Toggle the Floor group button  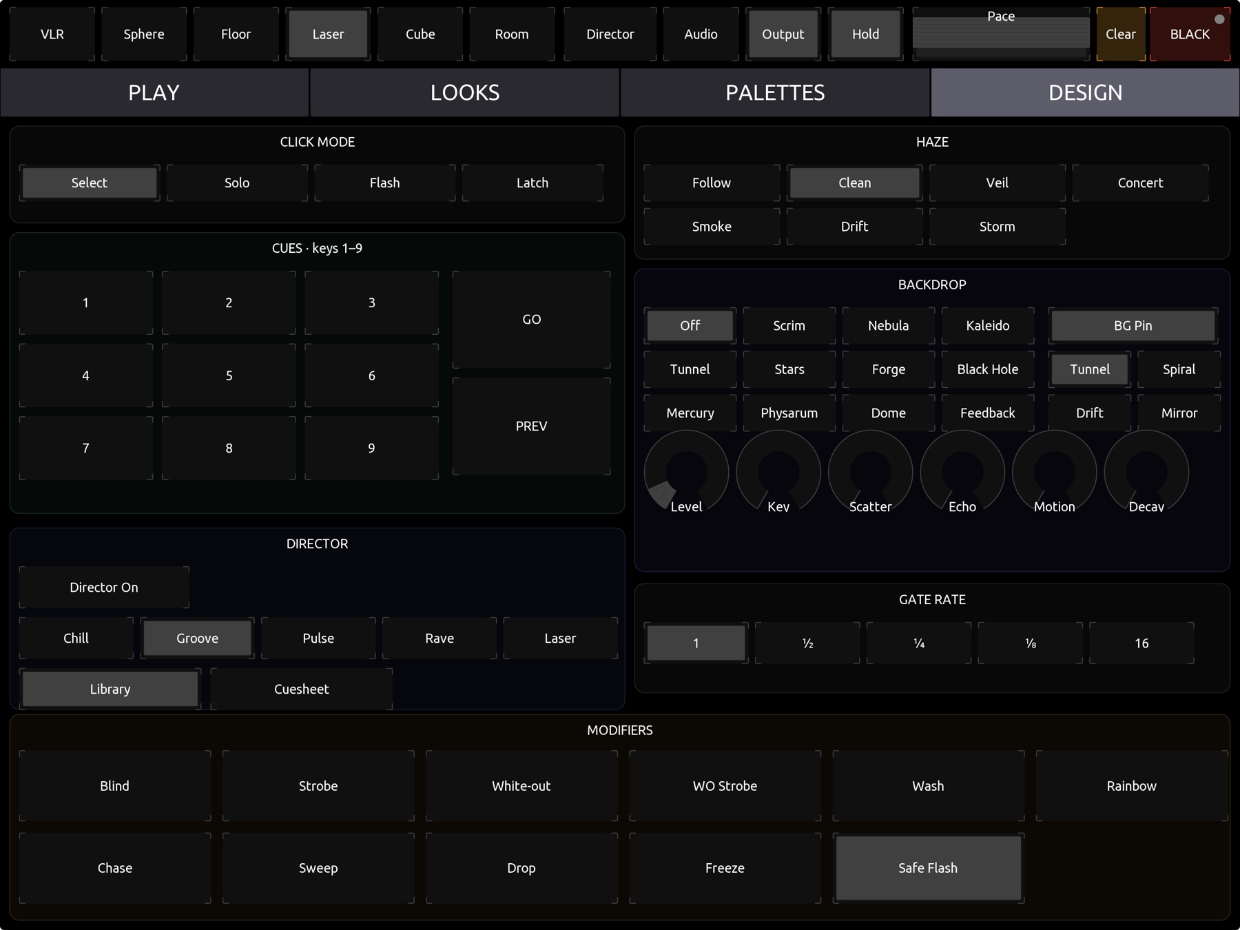point(236,34)
